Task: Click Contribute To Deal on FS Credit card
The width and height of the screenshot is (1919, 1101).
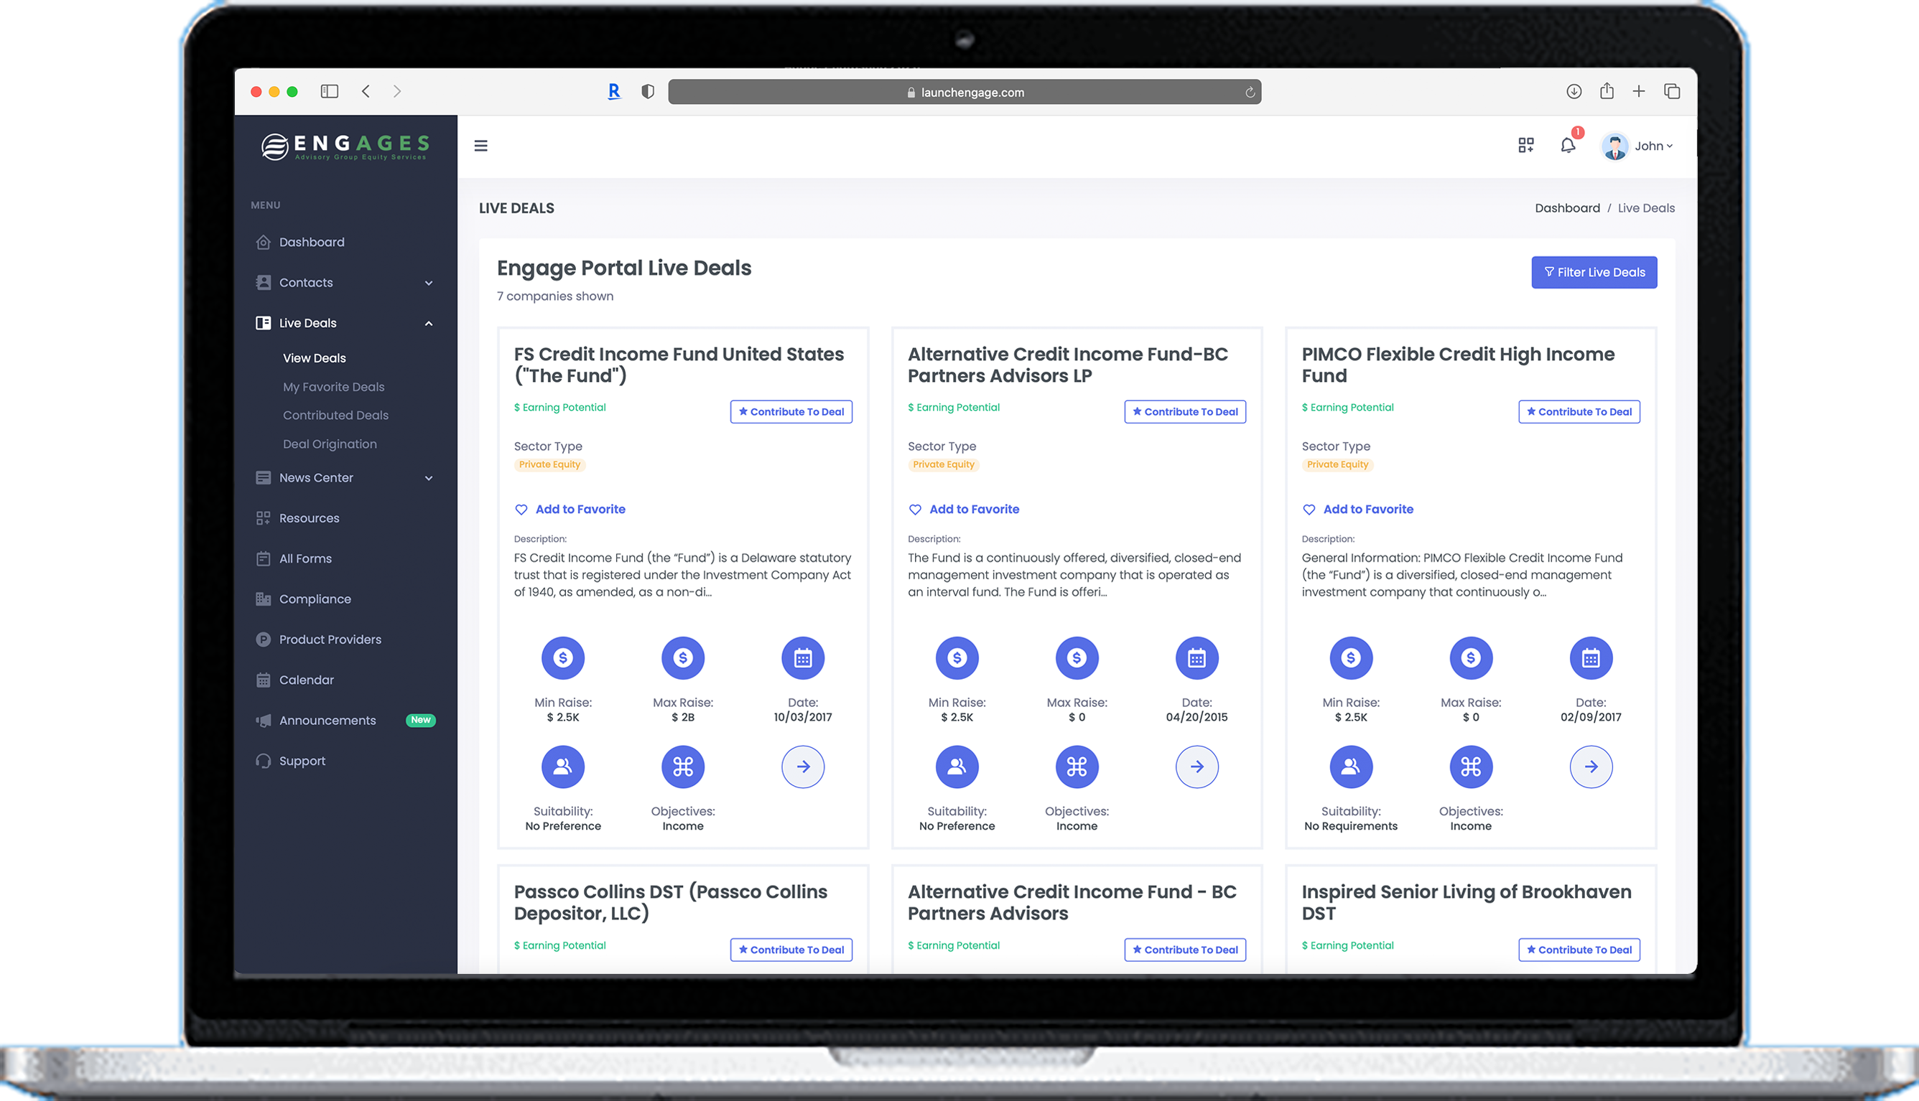Action: point(791,411)
